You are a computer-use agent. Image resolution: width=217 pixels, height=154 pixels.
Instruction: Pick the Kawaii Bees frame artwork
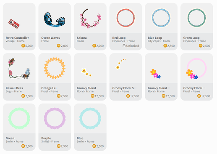click(x=19, y=68)
